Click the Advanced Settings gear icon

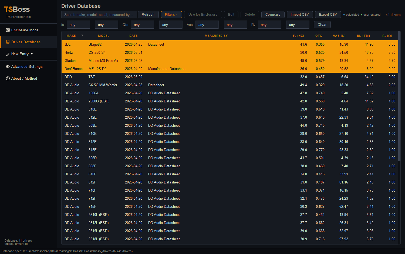8,66
